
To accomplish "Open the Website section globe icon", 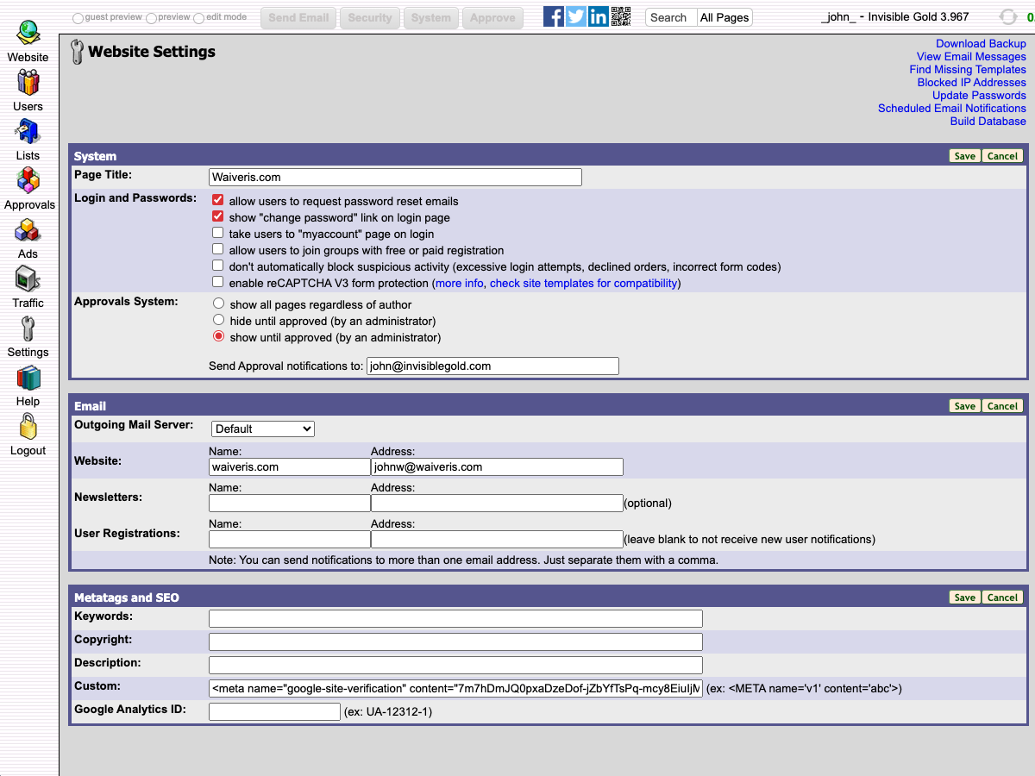I will coord(28,34).
